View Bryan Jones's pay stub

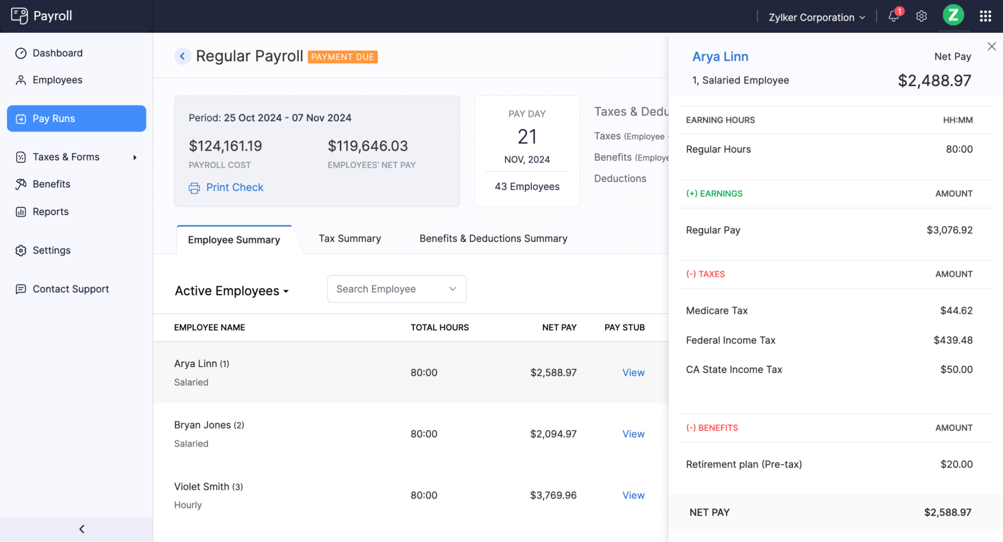click(633, 434)
